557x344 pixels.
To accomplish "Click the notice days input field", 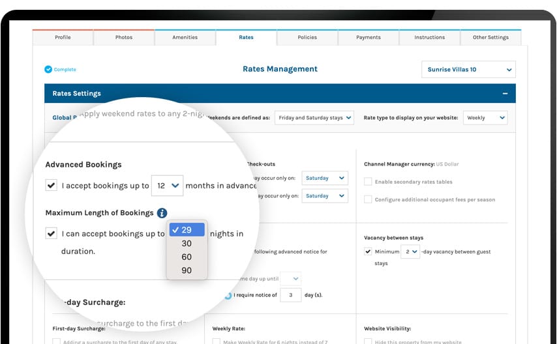I will point(290,295).
